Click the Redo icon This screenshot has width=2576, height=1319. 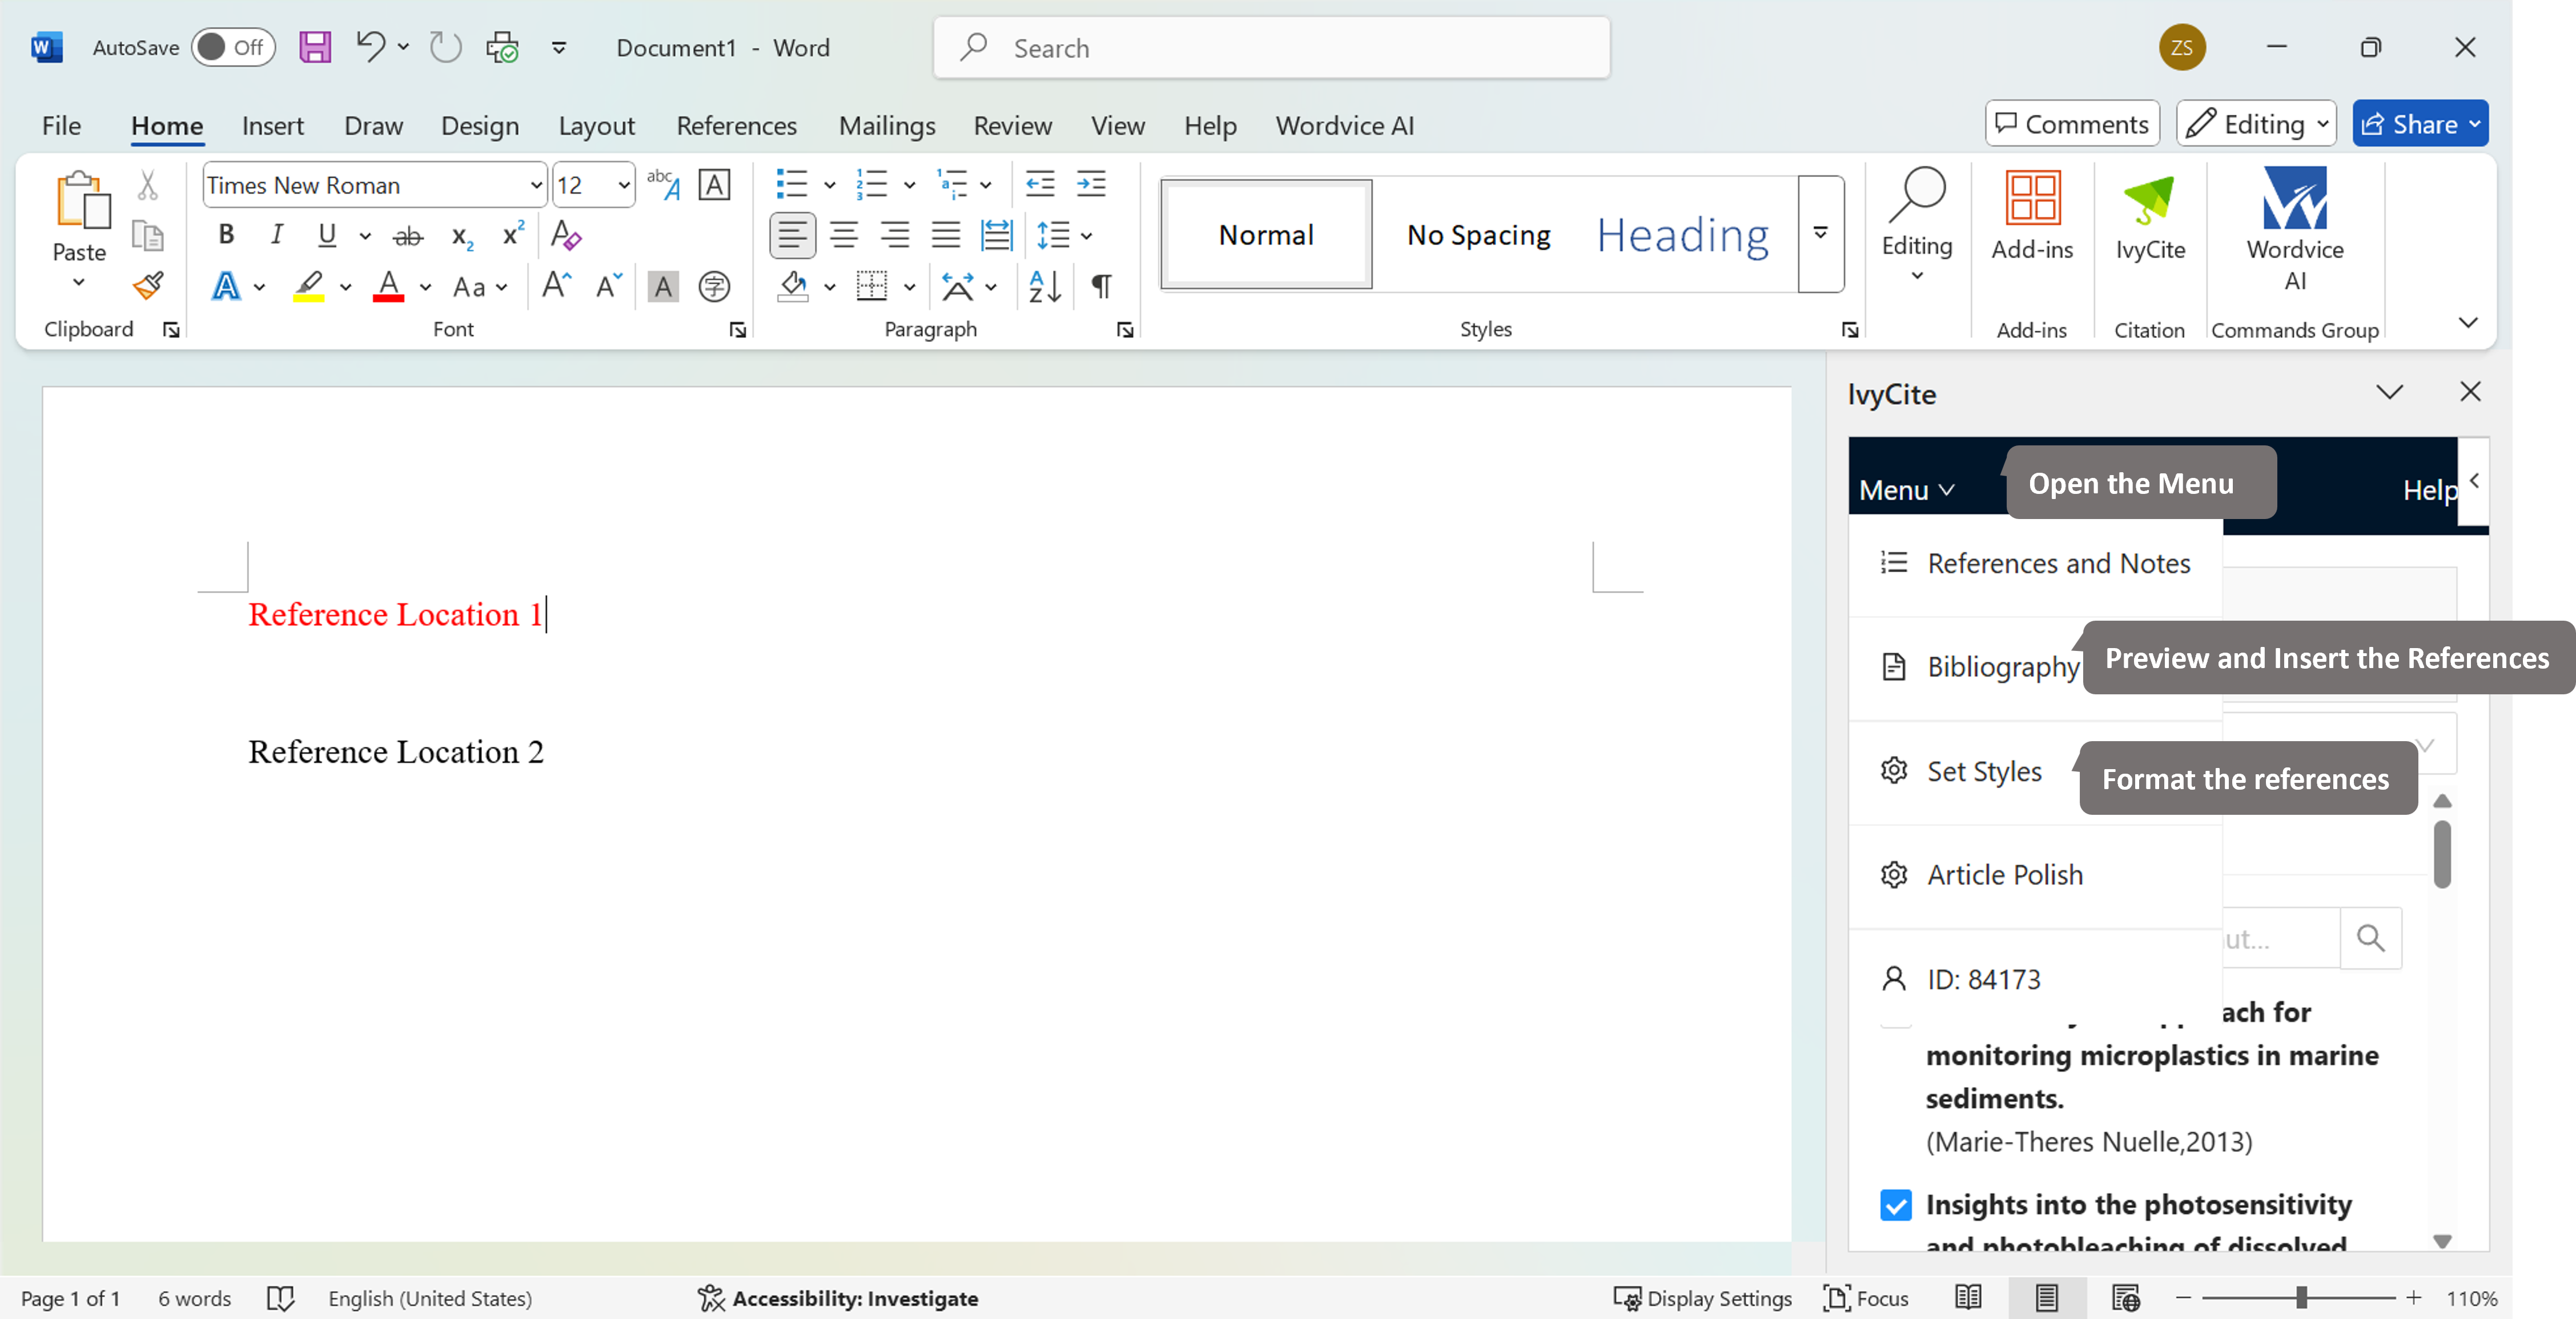[x=445, y=47]
